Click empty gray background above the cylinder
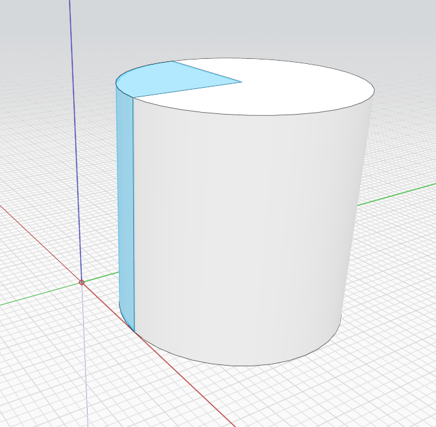The image size is (436, 427). [250, 25]
